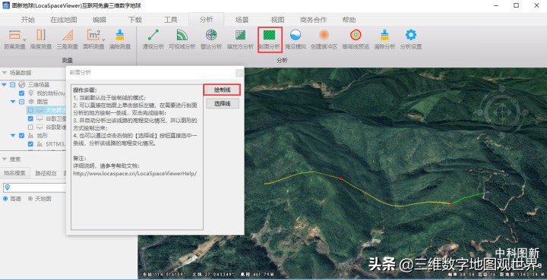Select the 天地图 search radio button
The height and width of the screenshot is (280, 547).
point(30,199)
